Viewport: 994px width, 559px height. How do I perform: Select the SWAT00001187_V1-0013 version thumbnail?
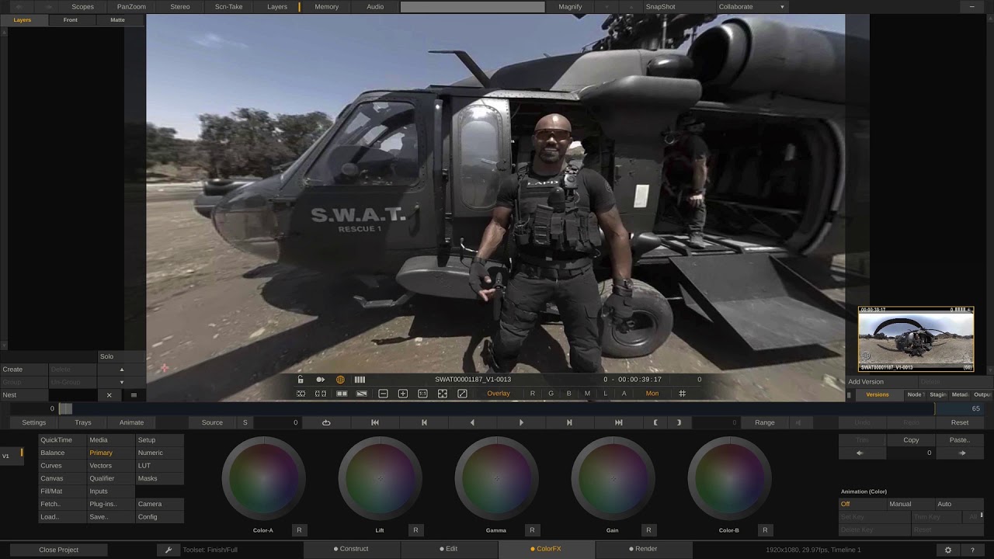tap(916, 339)
